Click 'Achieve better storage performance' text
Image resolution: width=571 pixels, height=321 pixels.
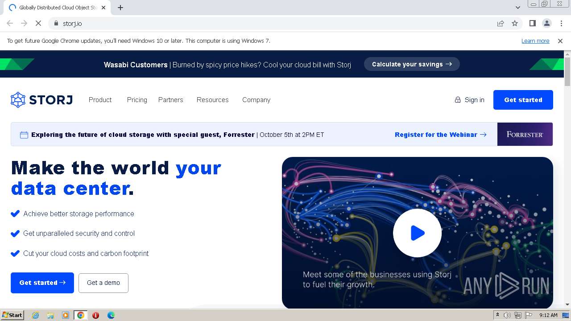click(x=79, y=214)
